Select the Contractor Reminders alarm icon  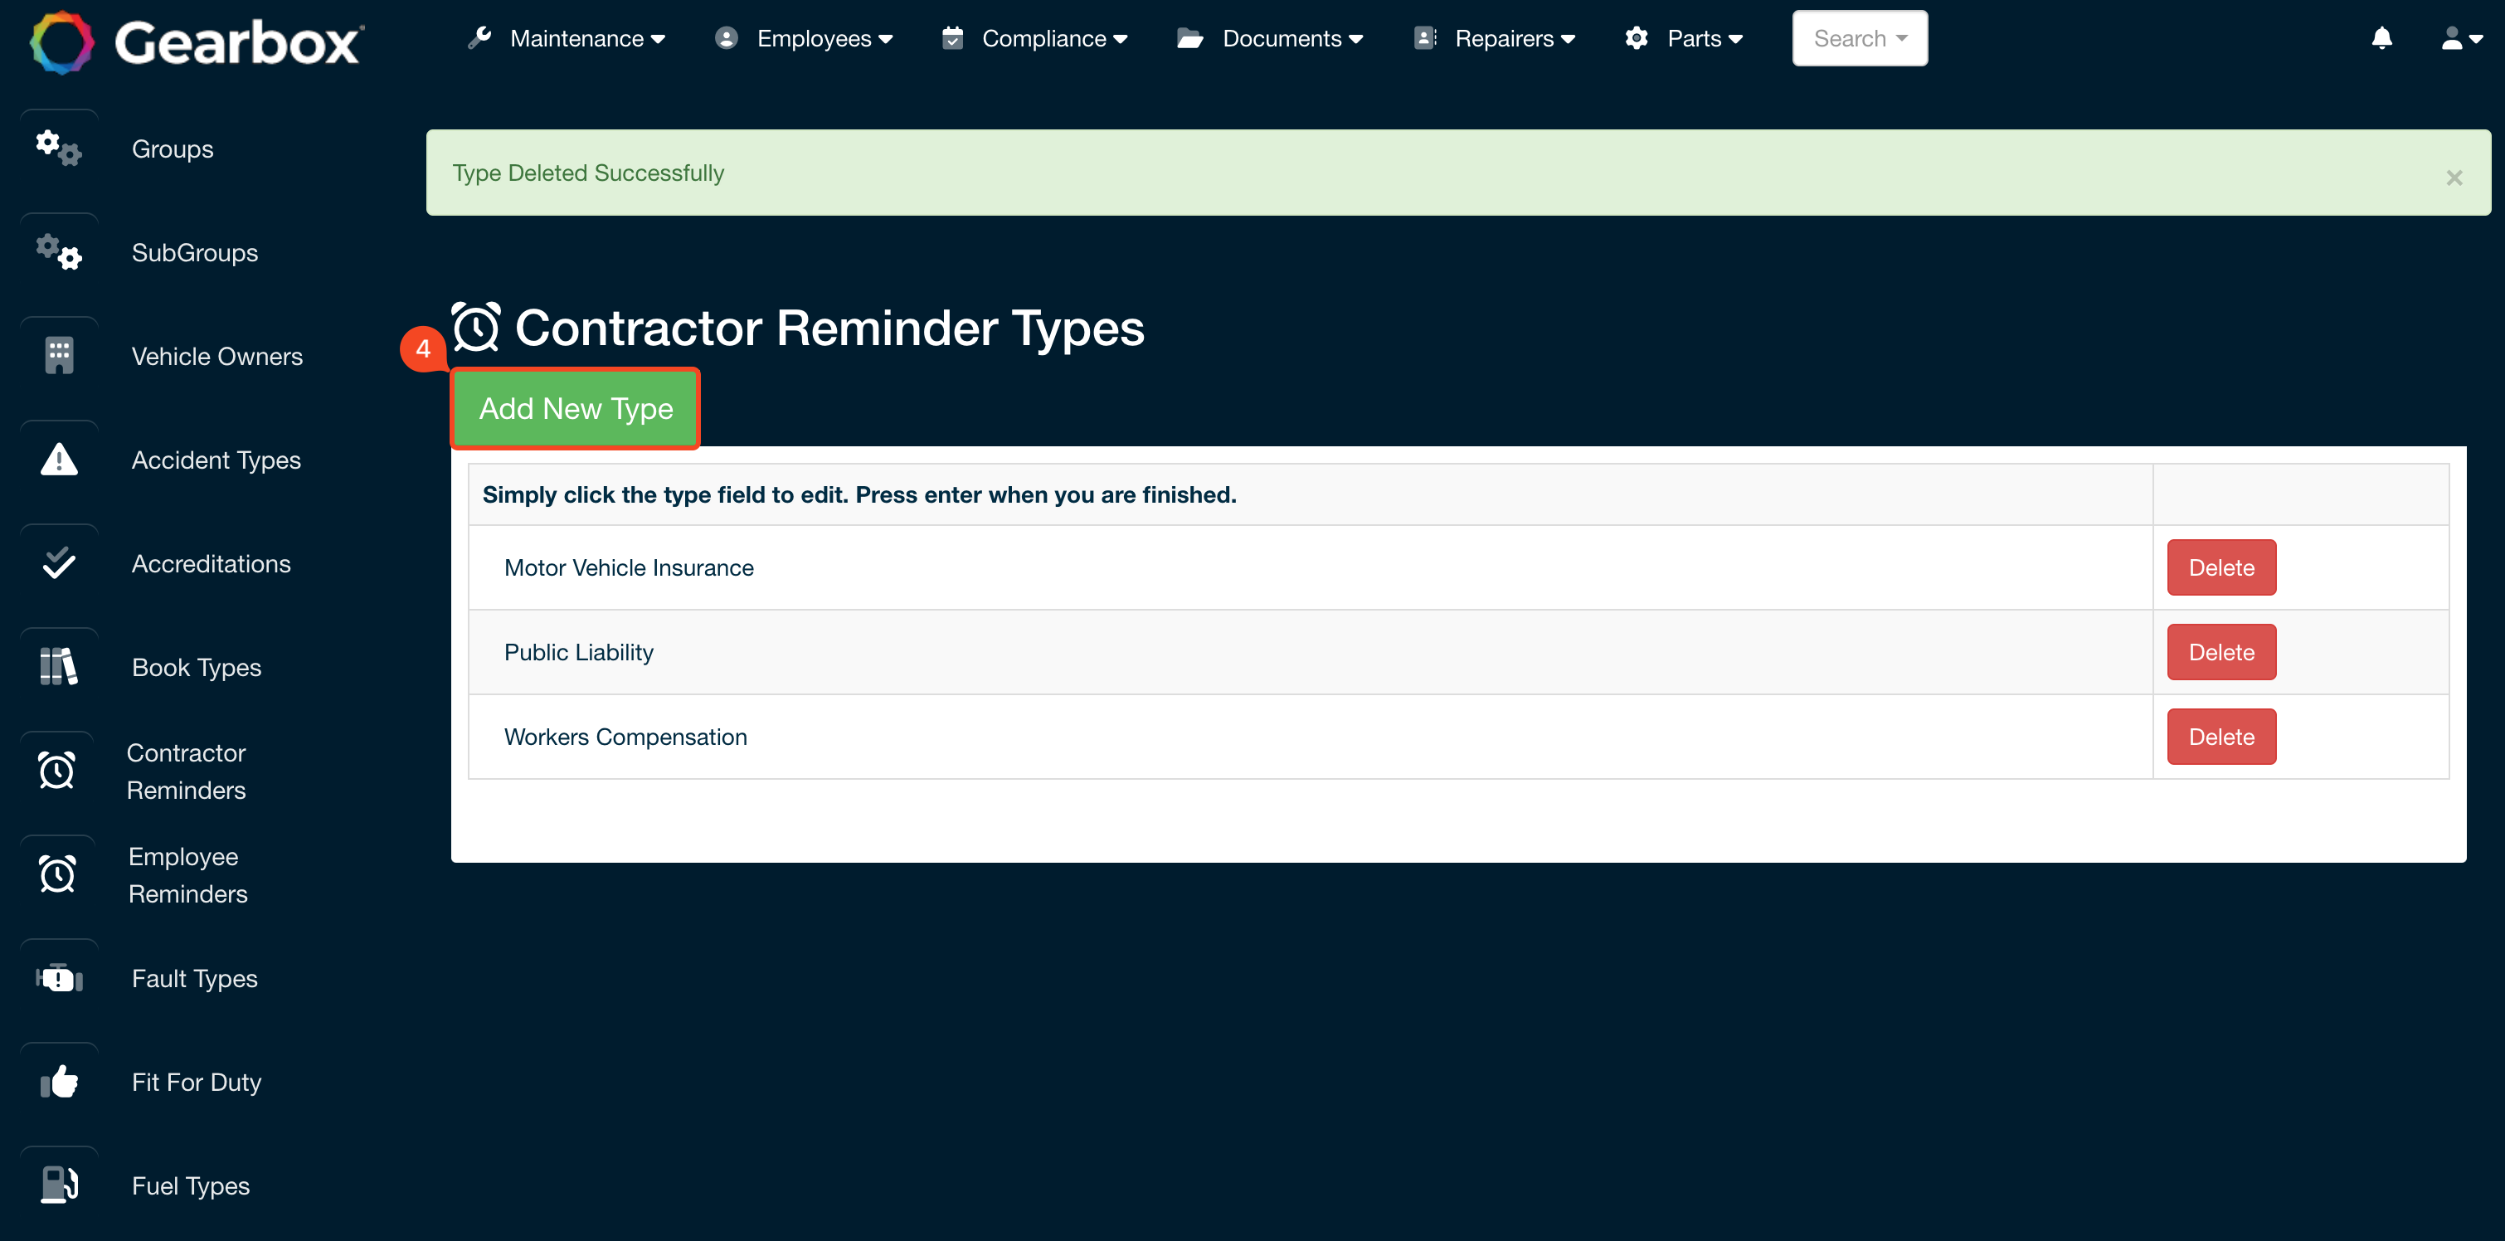click(57, 769)
